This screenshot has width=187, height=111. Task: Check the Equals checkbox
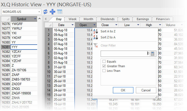click(x=104, y=61)
